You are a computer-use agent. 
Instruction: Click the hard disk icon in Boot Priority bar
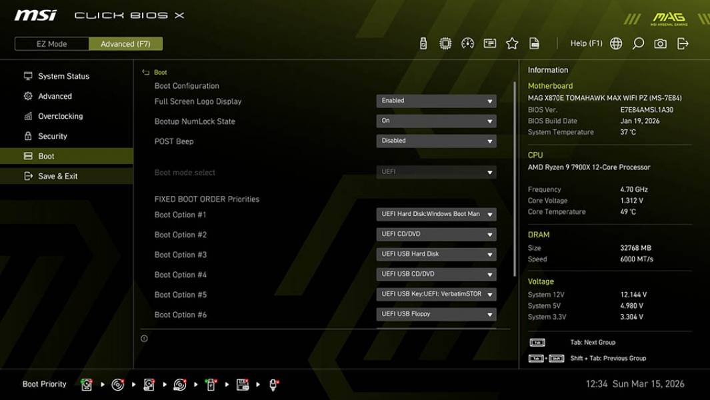pyautogui.click(x=87, y=384)
